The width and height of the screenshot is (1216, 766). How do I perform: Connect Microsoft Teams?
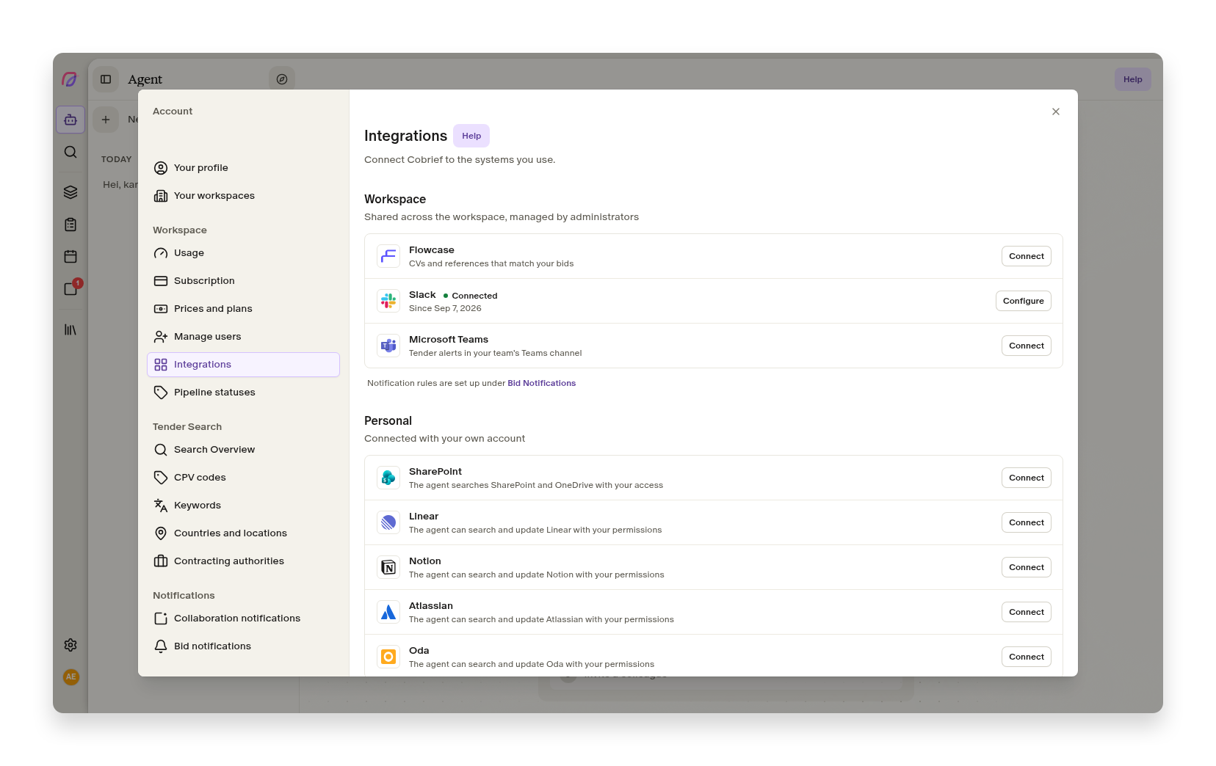[x=1026, y=346]
